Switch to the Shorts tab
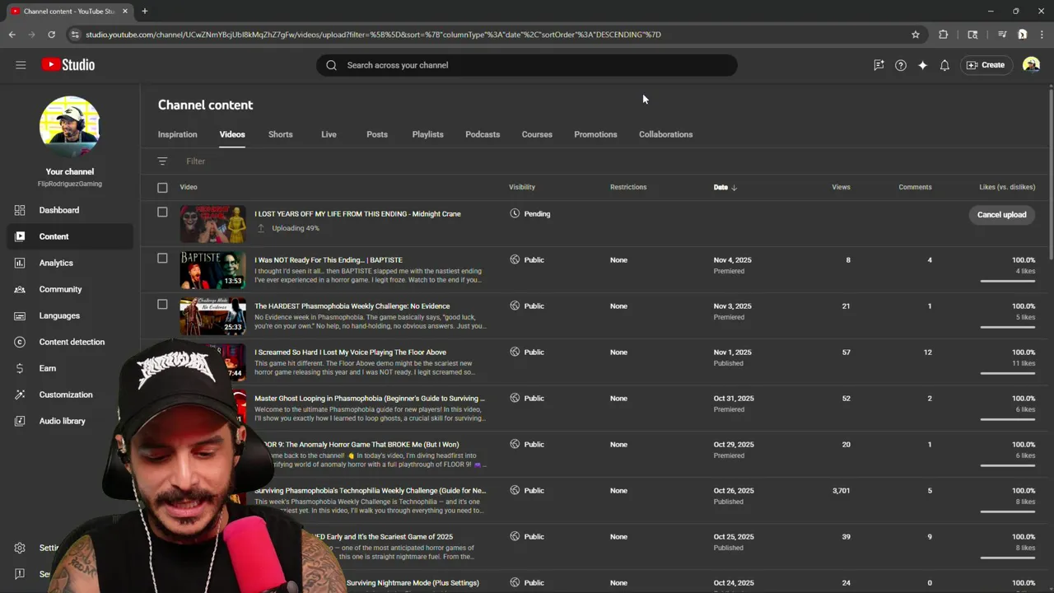 pos(280,134)
